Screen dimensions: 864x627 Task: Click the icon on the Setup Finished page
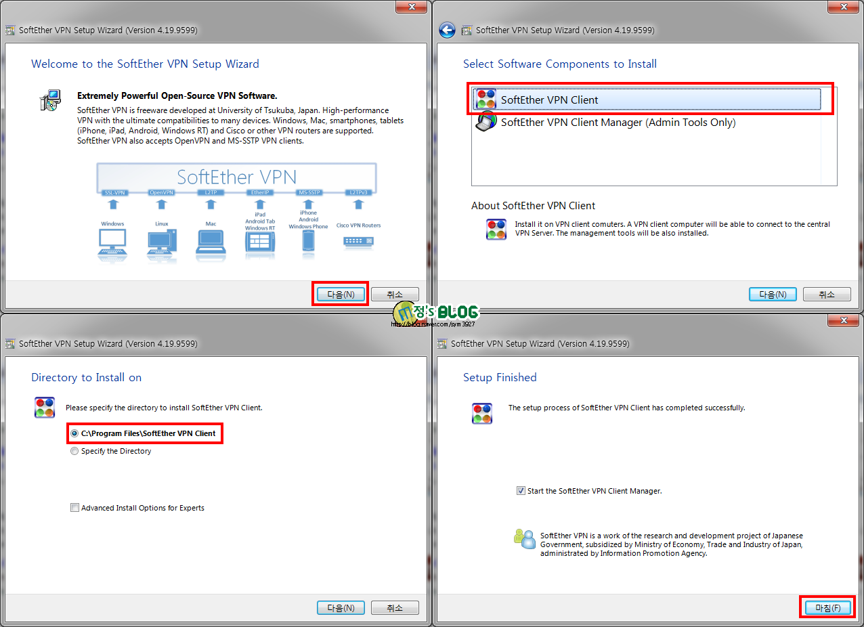(x=482, y=413)
